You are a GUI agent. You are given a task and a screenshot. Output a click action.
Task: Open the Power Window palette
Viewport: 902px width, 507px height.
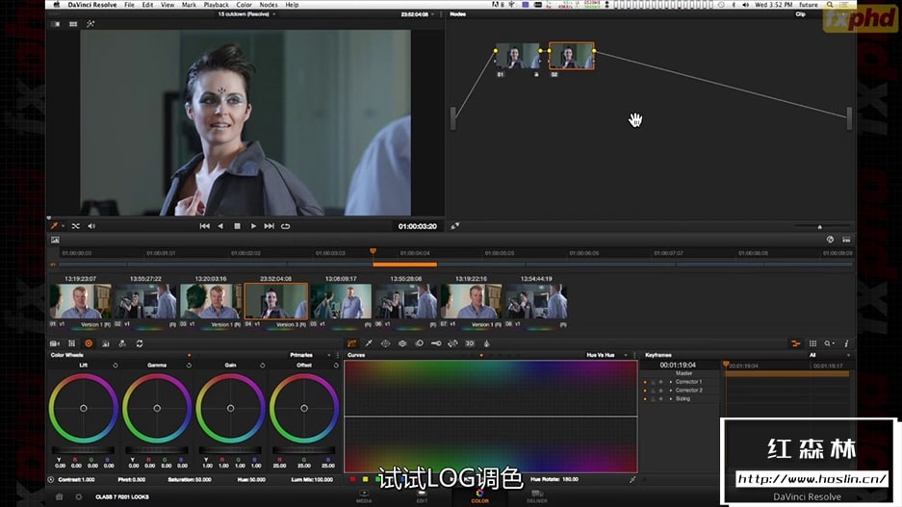385,343
